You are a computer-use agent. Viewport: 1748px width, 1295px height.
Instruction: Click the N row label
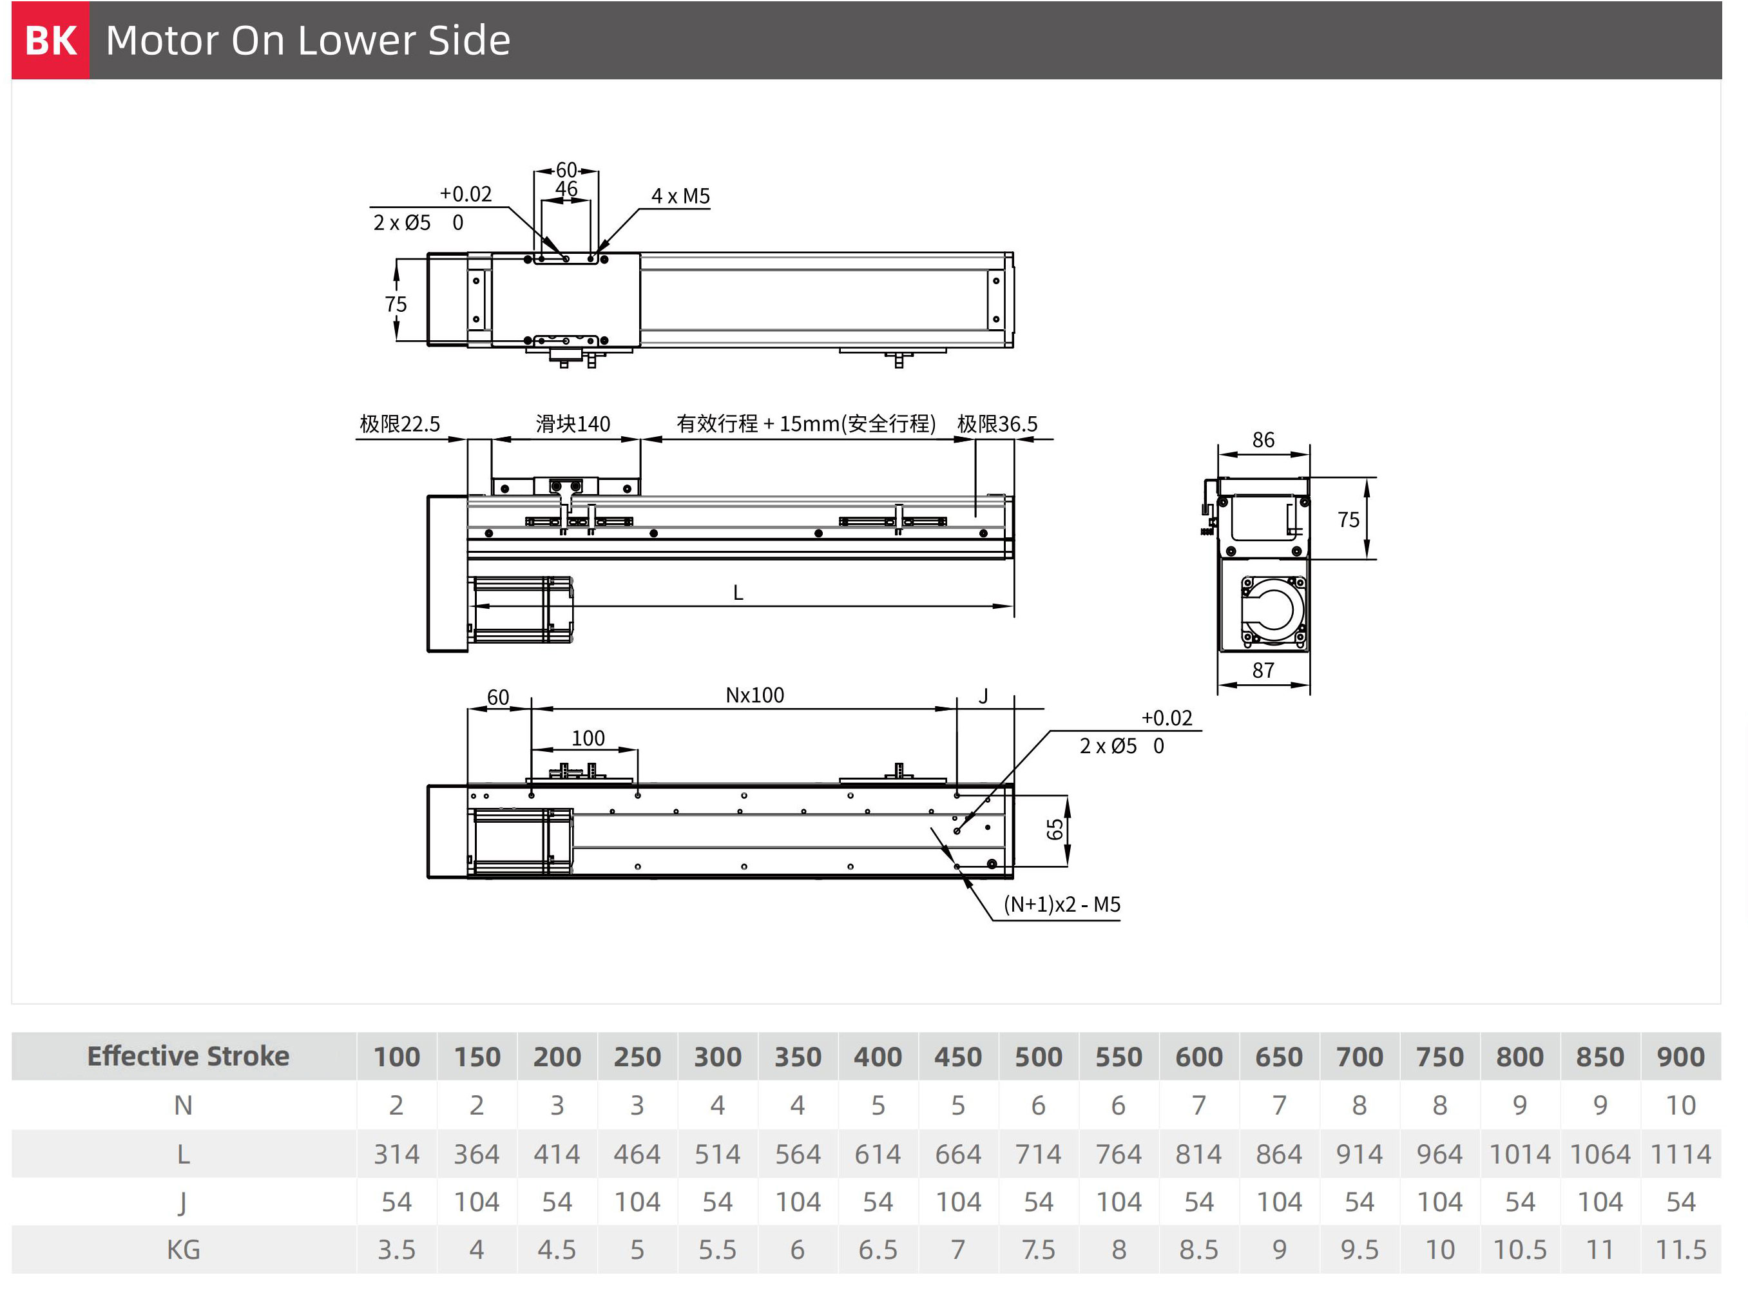184,1106
